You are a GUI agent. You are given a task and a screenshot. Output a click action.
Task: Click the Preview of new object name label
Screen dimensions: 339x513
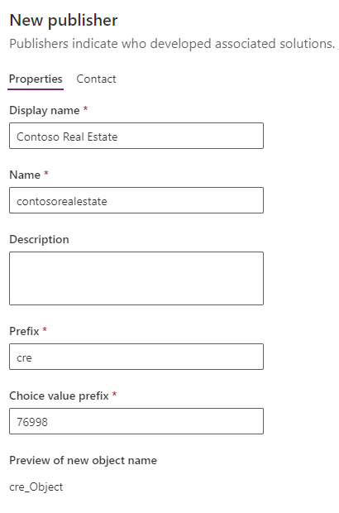click(83, 461)
